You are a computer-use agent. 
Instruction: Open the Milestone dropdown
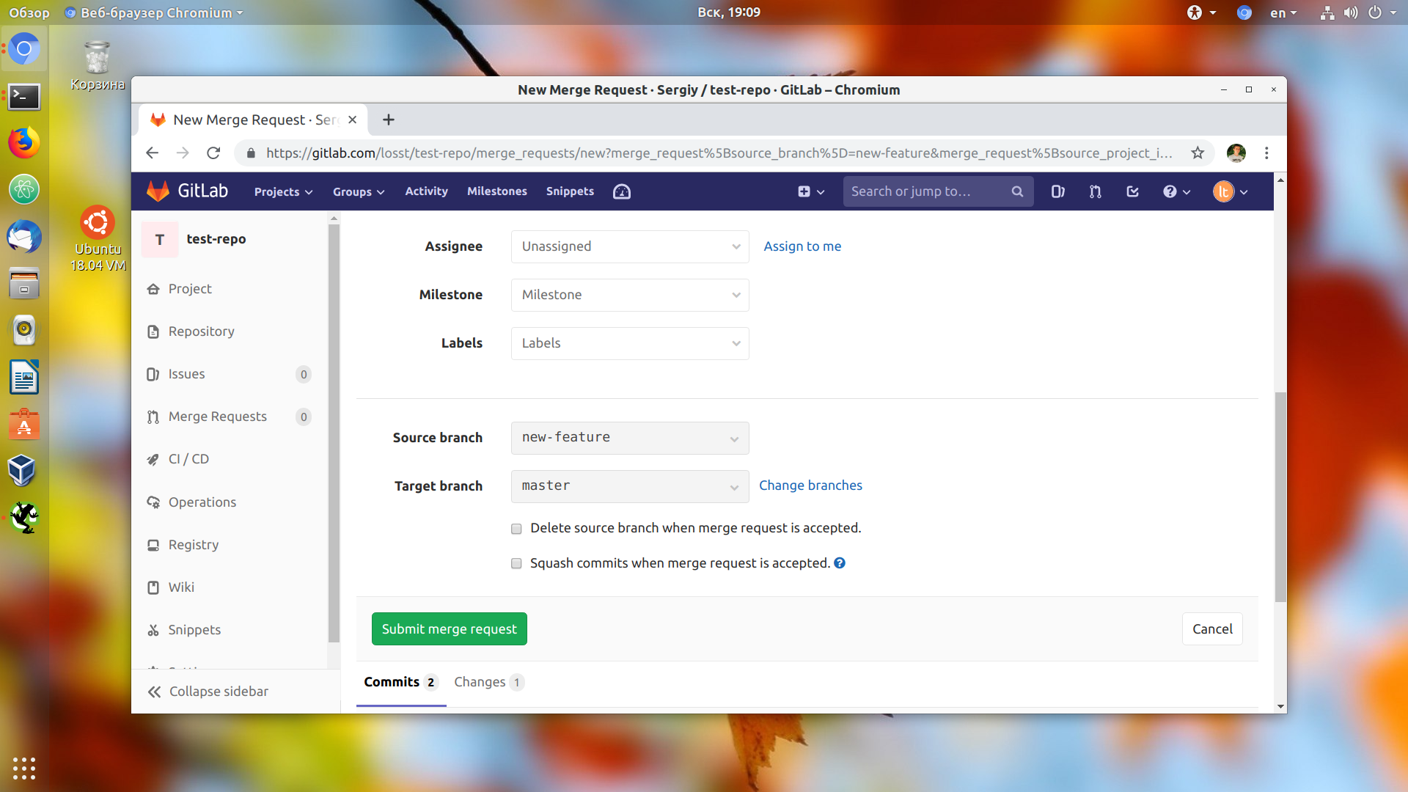tap(630, 295)
